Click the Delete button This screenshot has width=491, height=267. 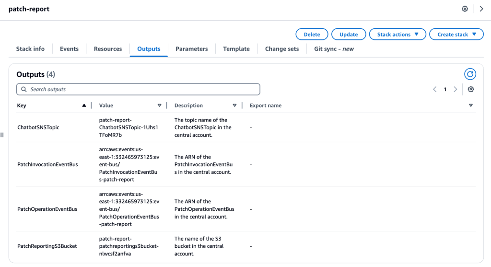312,34
